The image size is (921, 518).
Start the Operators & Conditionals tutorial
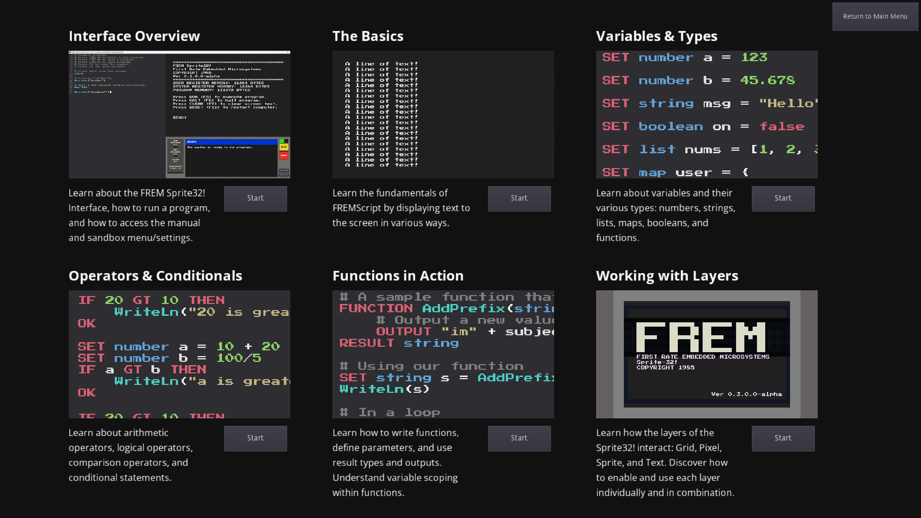click(x=255, y=438)
